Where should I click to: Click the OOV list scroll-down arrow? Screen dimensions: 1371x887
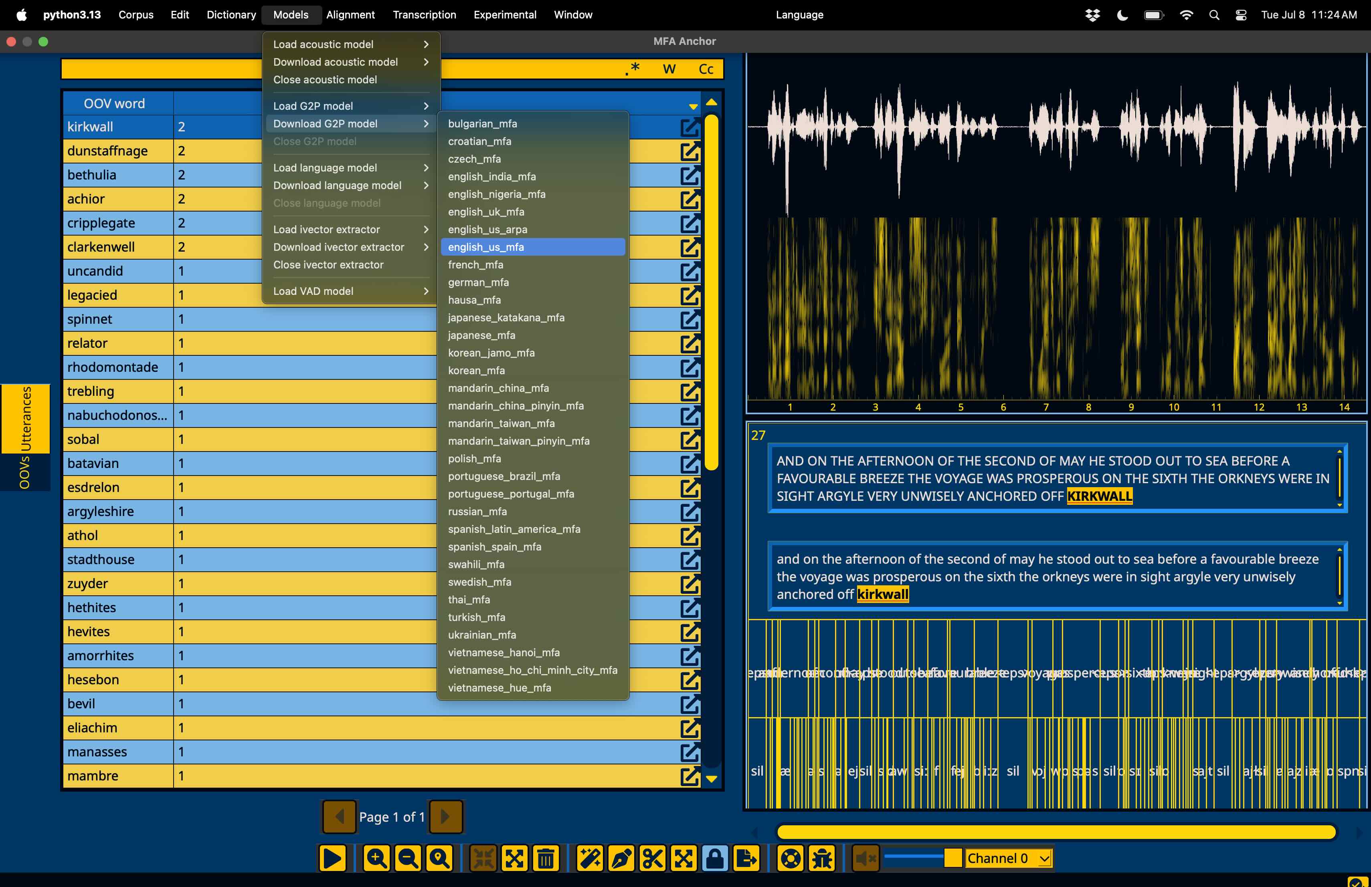tap(712, 779)
